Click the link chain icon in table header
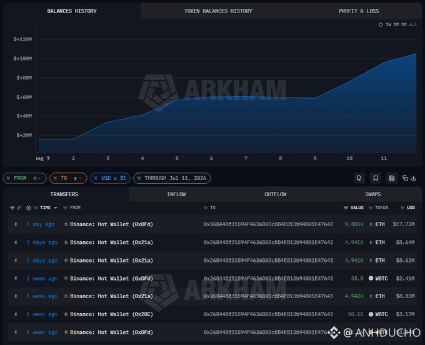 [x=19, y=208]
